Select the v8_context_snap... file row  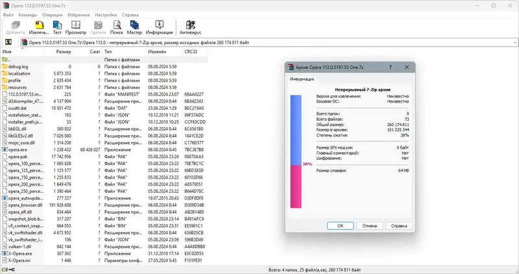pyautogui.click(x=104, y=225)
